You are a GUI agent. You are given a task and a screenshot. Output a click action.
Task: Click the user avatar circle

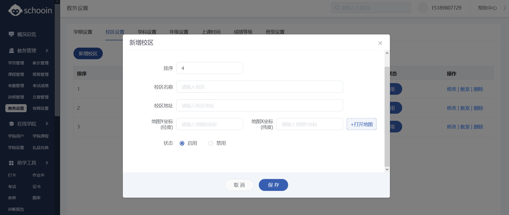(423, 8)
